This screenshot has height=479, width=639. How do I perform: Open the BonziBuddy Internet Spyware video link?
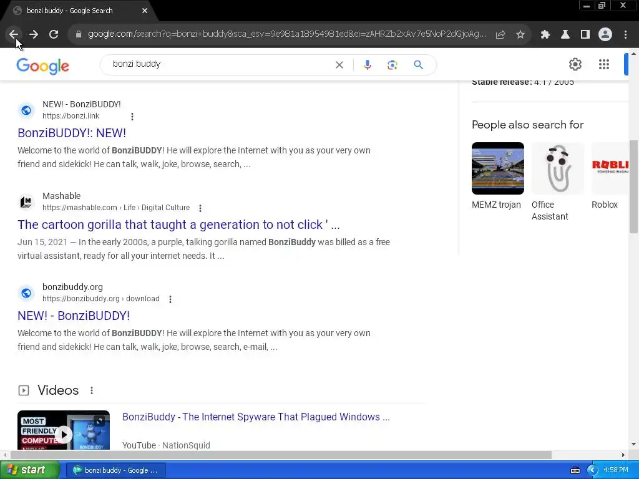[x=256, y=417]
